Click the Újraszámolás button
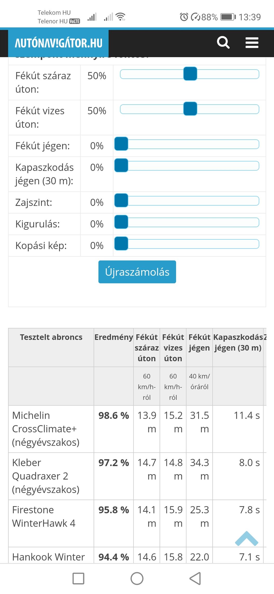The width and height of the screenshot is (274, 594). pyautogui.click(x=137, y=272)
